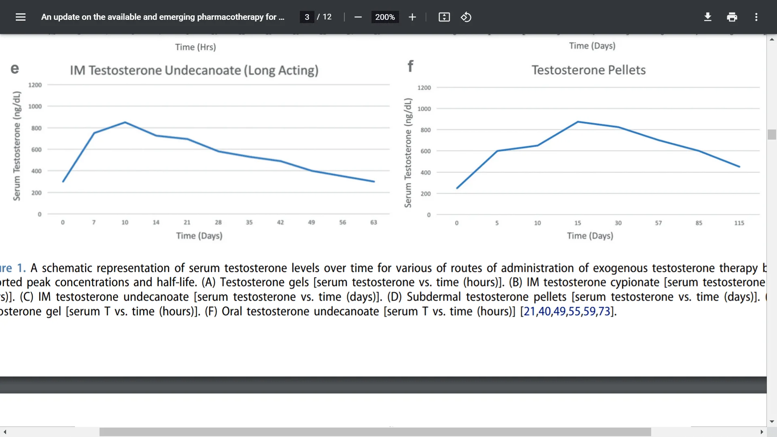Click the x-axis value 115 in chart f
The width and height of the screenshot is (777, 437).
coord(739,223)
